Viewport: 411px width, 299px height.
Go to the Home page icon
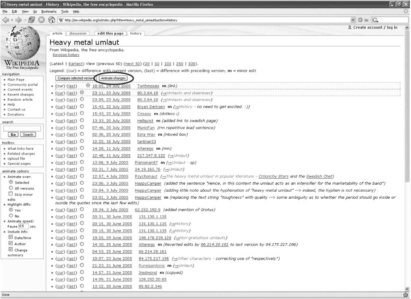coord(52,20)
